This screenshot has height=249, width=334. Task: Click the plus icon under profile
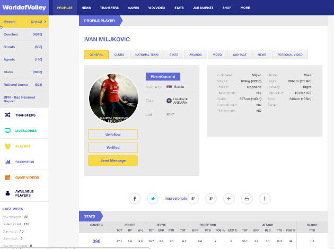(228, 199)
